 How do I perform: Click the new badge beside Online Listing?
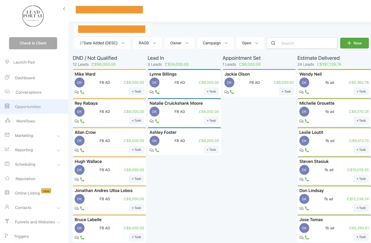[x=46, y=191]
